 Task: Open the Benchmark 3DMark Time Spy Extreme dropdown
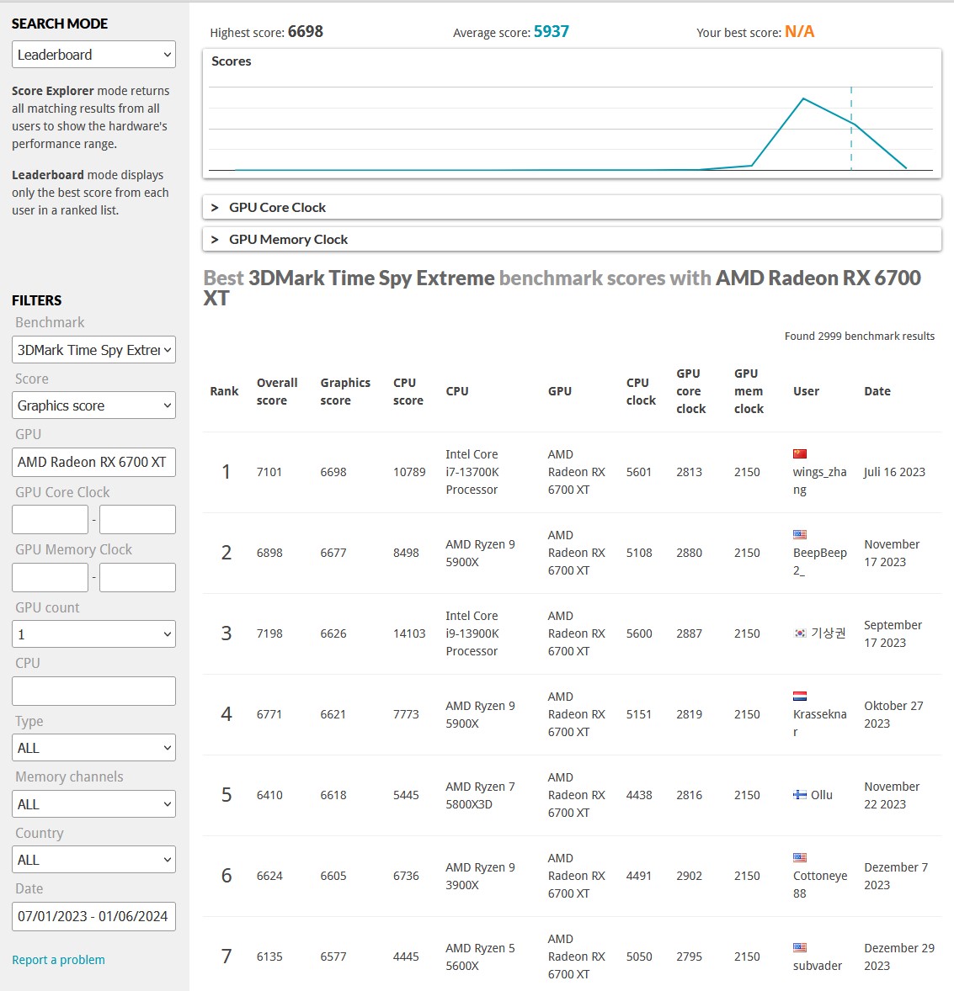[x=93, y=349]
